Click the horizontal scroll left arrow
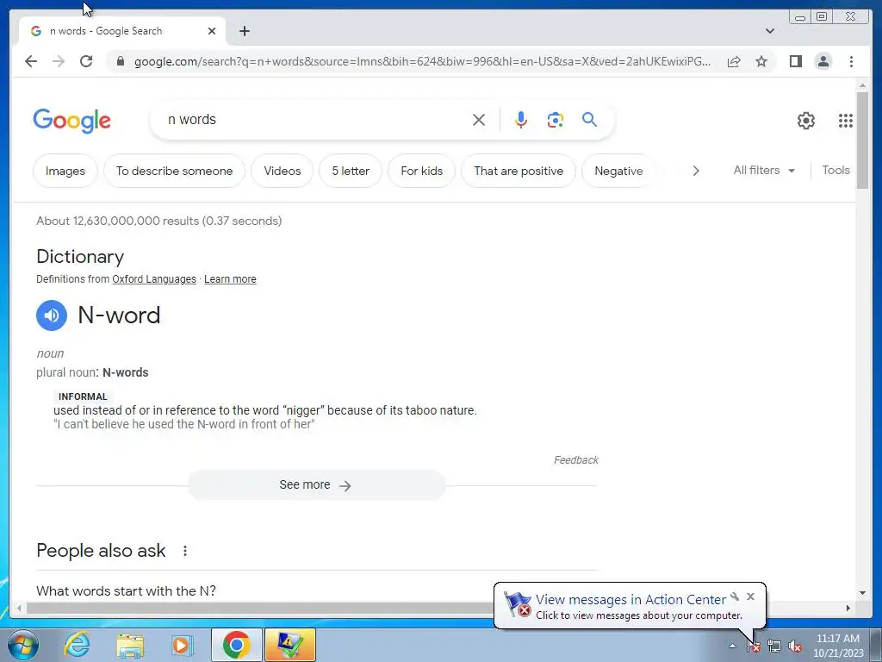The width and height of the screenshot is (882, 662). click(x=19, y=608)
